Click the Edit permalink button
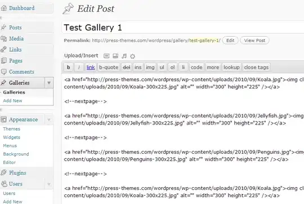Viewport: 304px width, 204px height. pos(230,41)
